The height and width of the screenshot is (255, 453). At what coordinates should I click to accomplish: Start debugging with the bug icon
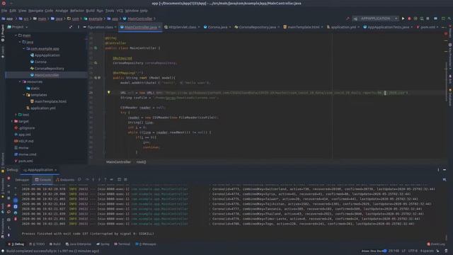pos(409,18)
